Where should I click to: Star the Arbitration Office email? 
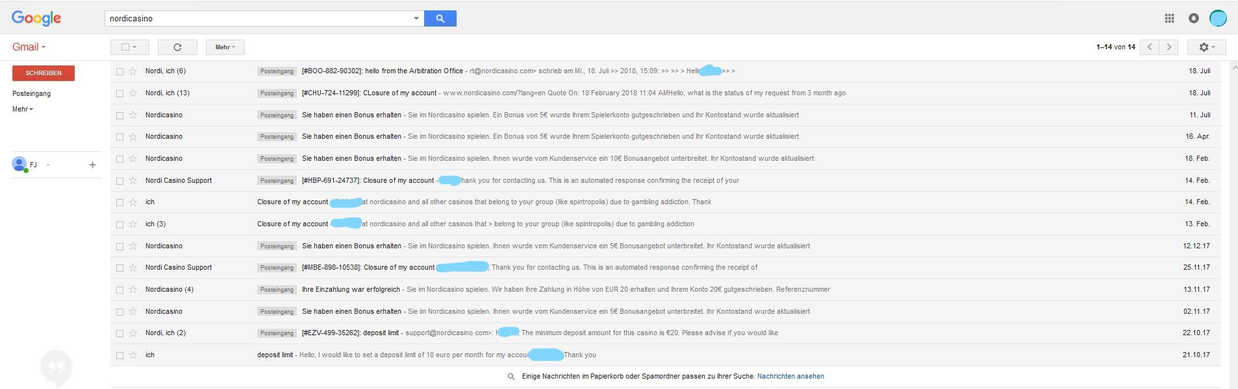point(133,71)
